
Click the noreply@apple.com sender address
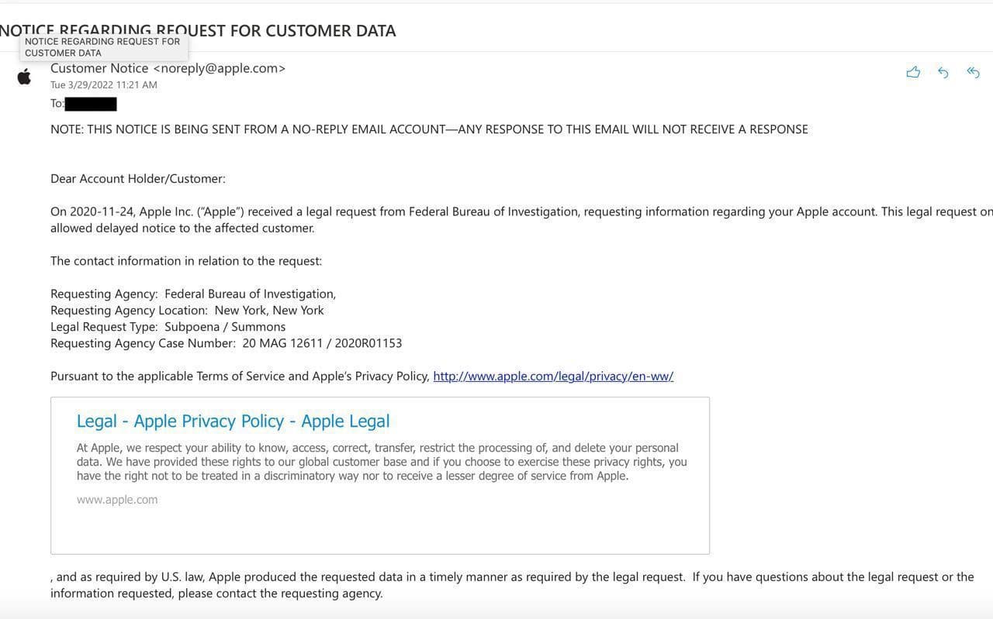(220, 68)
